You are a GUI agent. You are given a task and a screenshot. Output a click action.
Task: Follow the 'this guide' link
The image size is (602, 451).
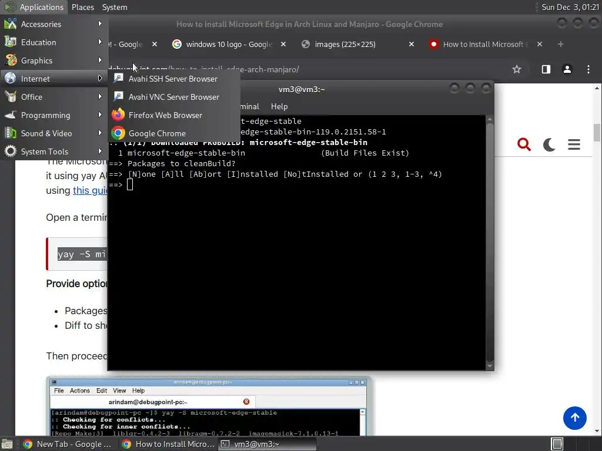tap(90, 190)
